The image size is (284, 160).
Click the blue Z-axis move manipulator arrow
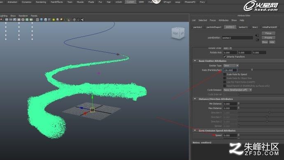[81, 108]
